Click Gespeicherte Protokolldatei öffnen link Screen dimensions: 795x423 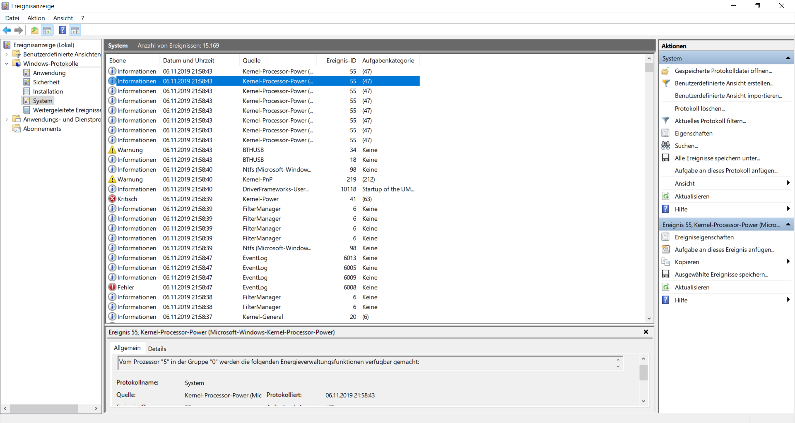723,71
